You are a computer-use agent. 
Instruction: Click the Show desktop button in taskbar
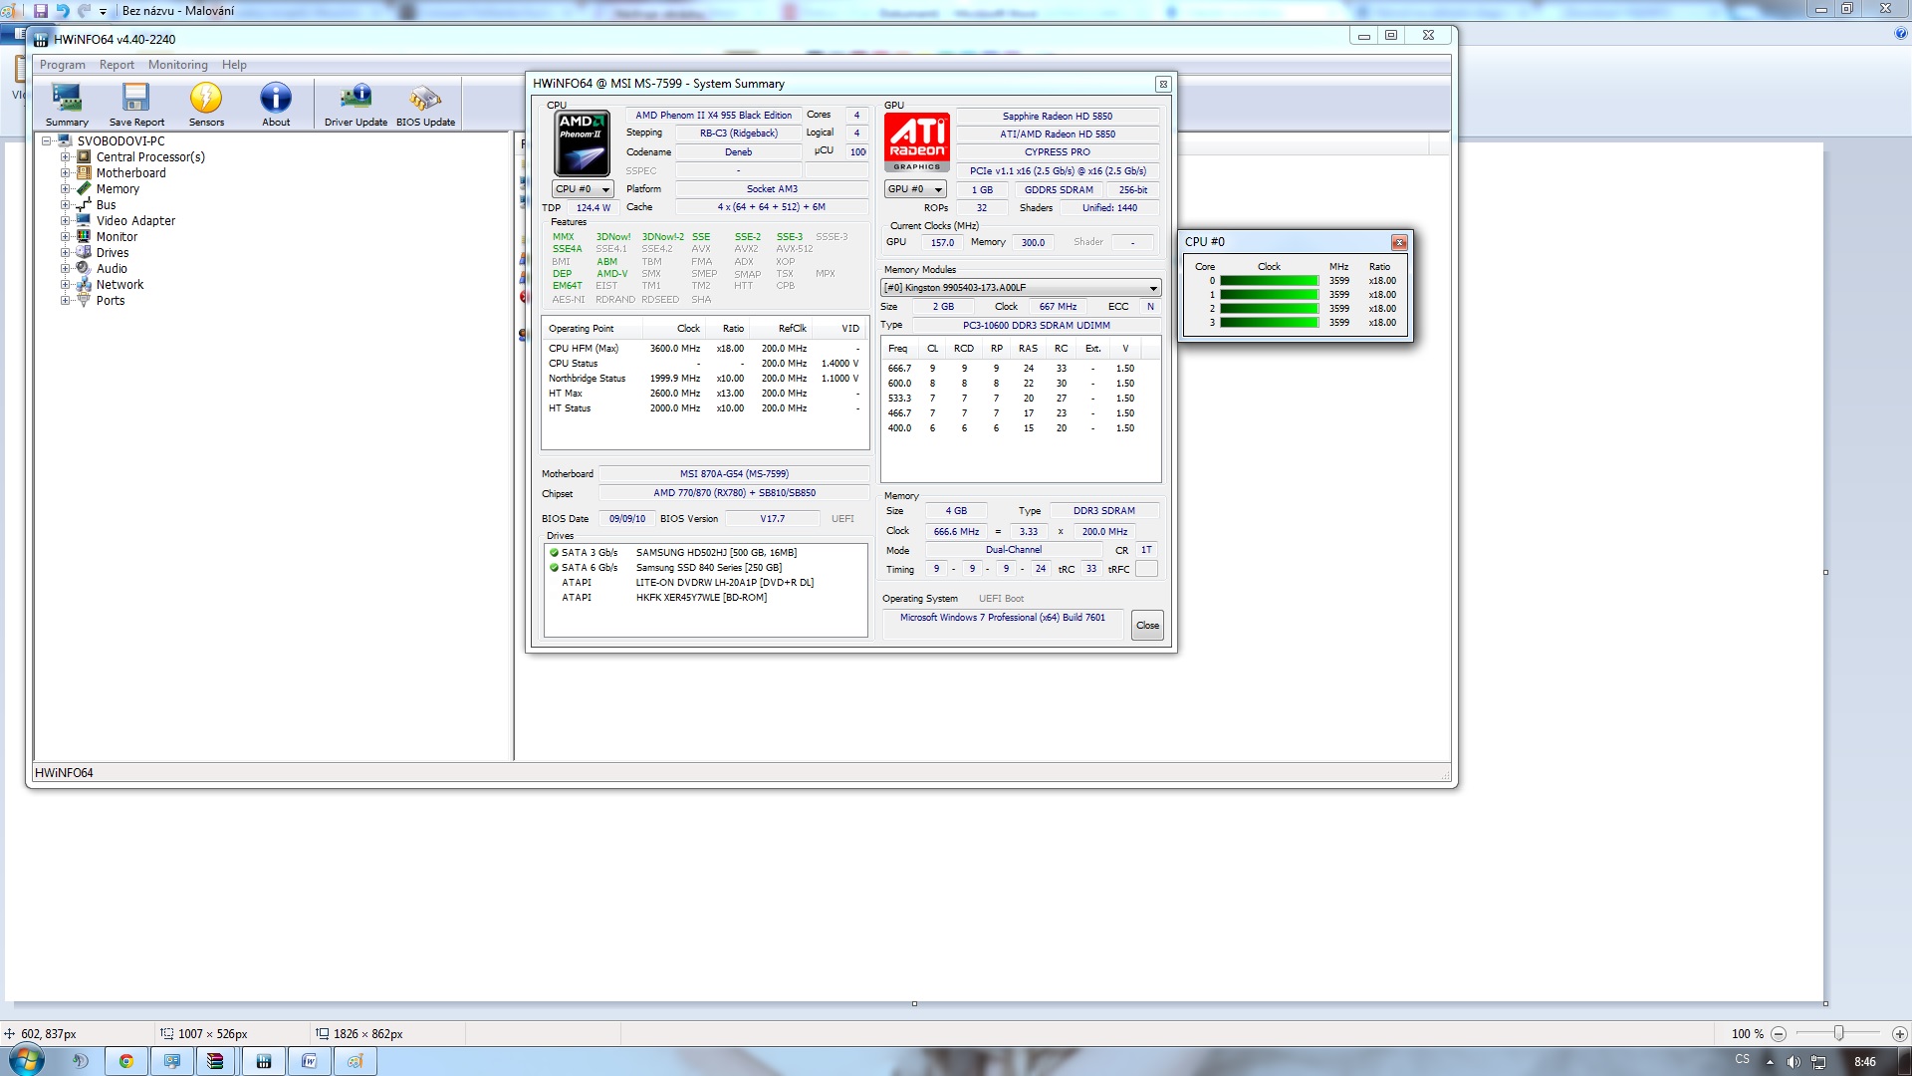click(1904, 1061)
